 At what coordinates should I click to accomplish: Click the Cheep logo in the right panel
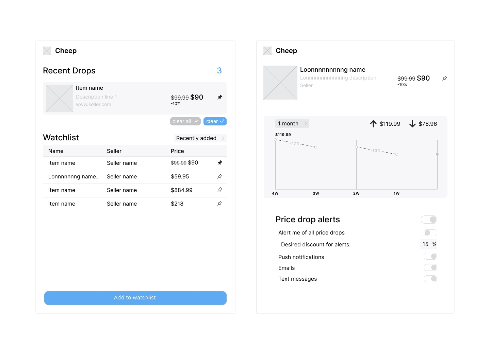pos(267,51)
